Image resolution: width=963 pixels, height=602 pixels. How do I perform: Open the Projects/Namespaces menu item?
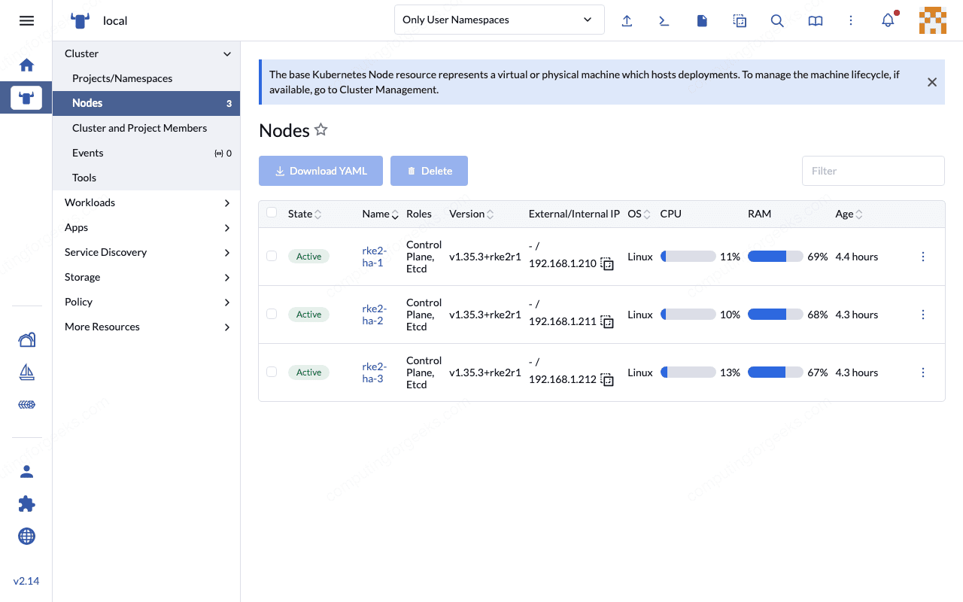122,78
